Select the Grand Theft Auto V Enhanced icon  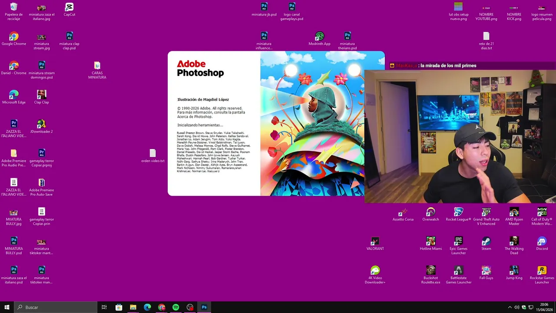tap(486, 216)
